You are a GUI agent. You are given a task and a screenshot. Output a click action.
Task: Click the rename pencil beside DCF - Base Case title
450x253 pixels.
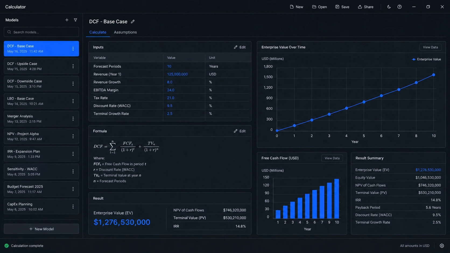coord(133,22)
